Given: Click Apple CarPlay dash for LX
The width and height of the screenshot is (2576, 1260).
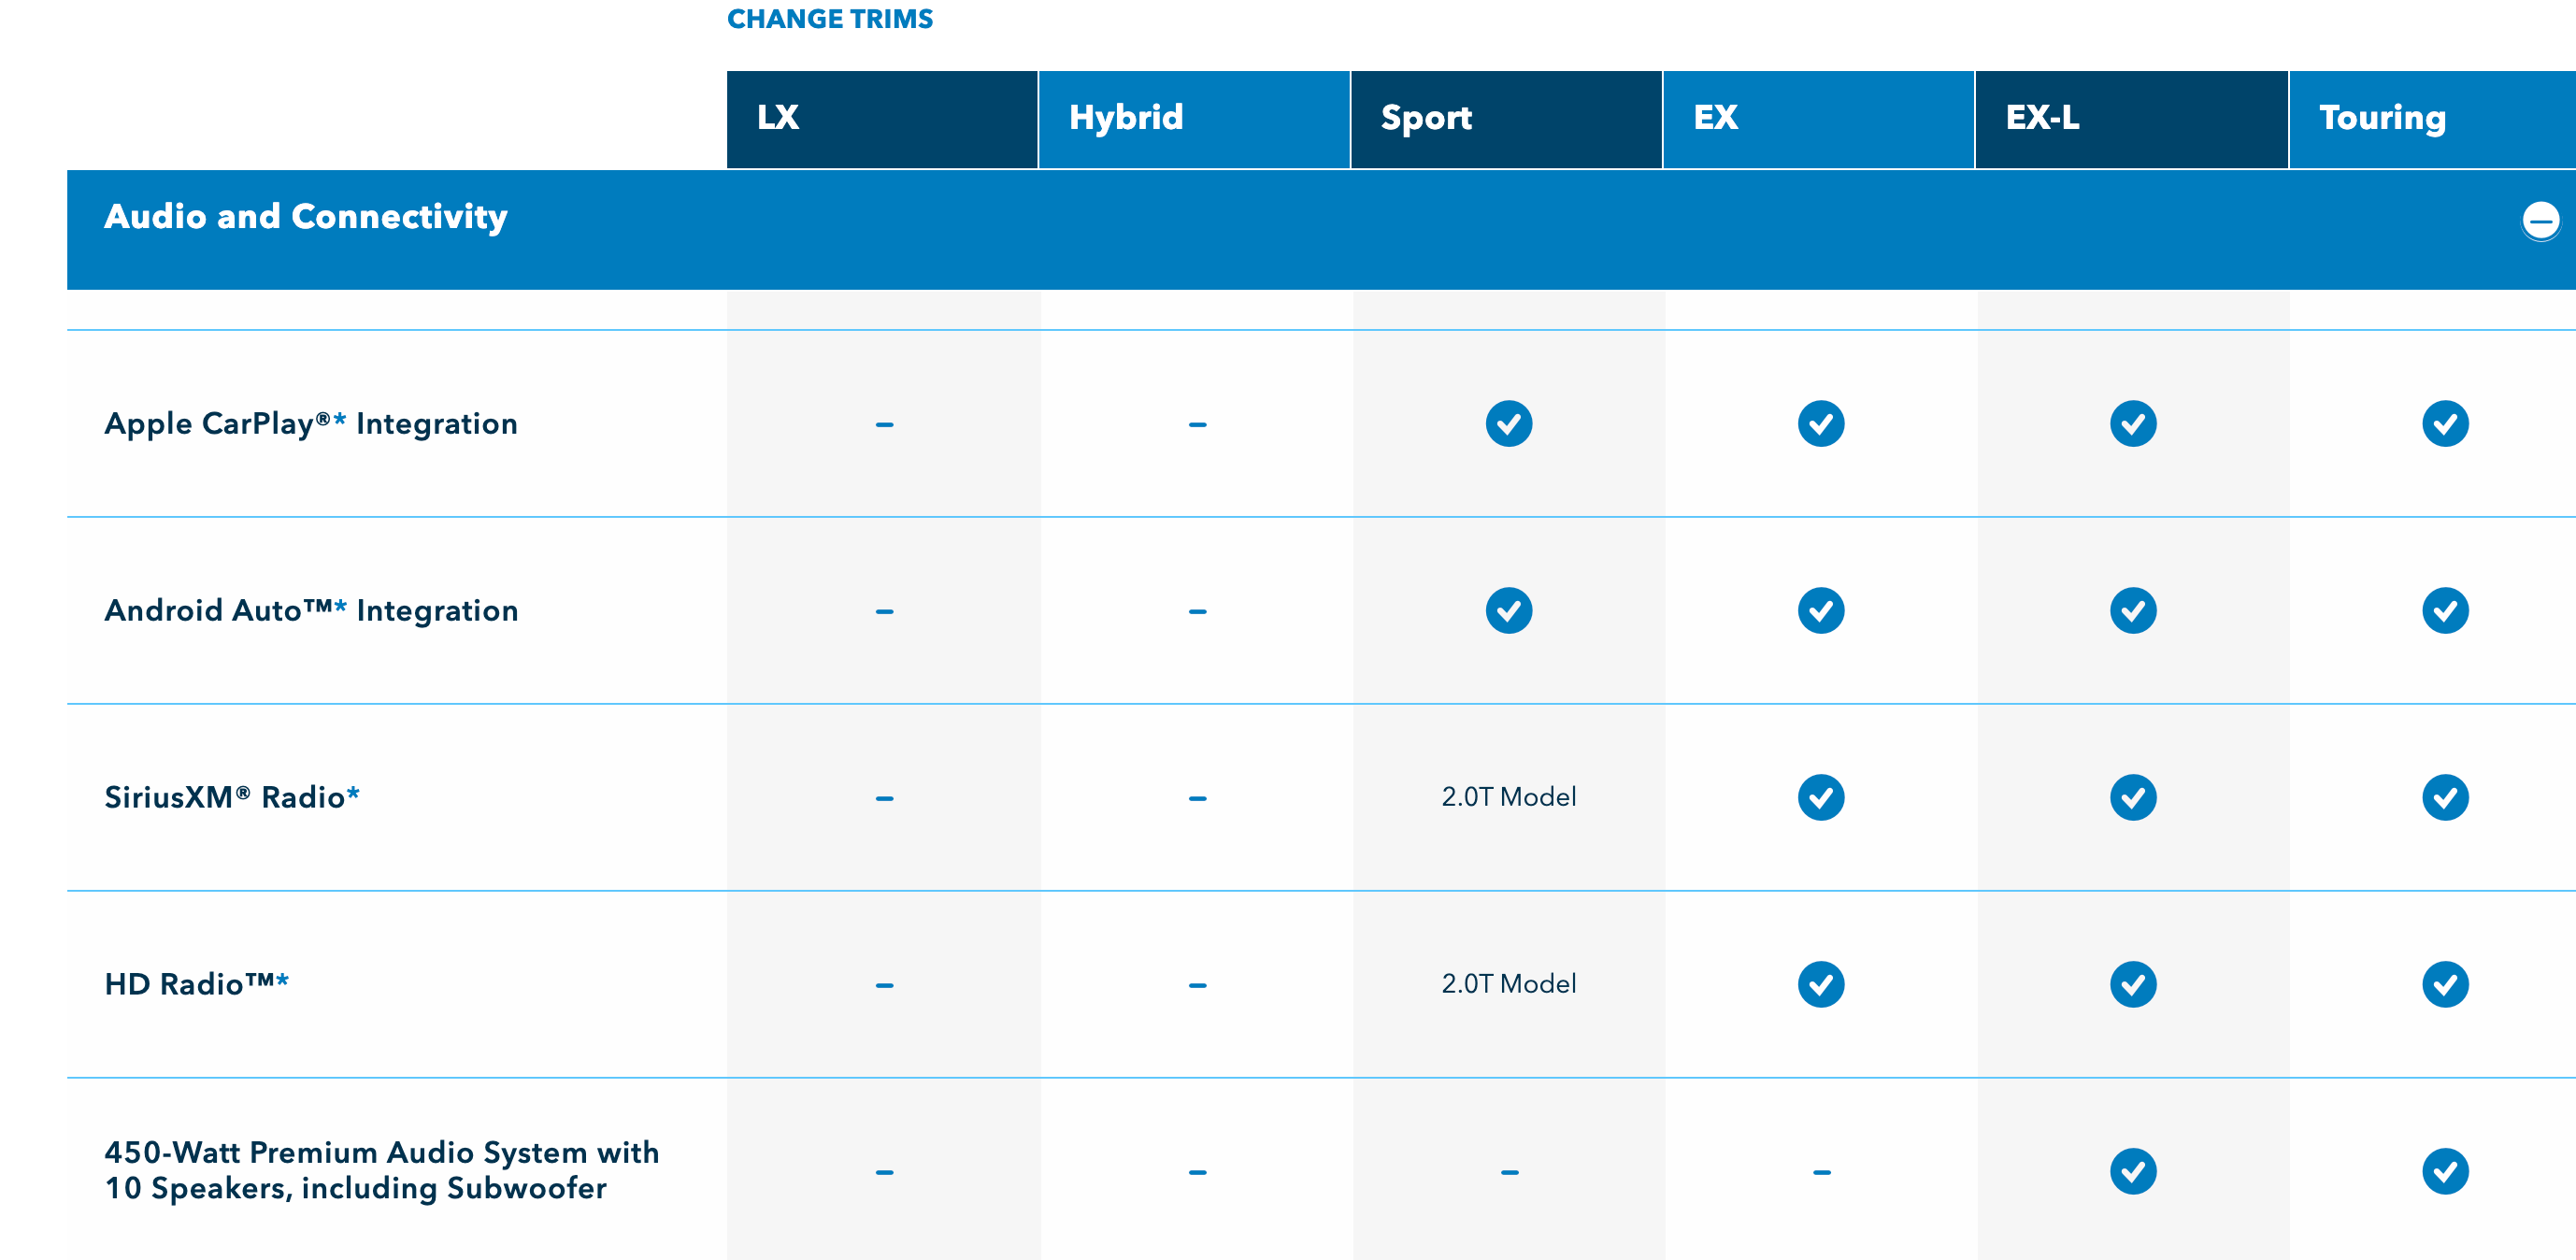Looking at the screenshot, I should click(x=884, y=425).
